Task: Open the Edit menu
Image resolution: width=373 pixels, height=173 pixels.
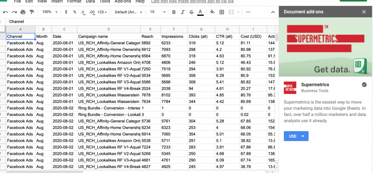Action: (29, 1)
